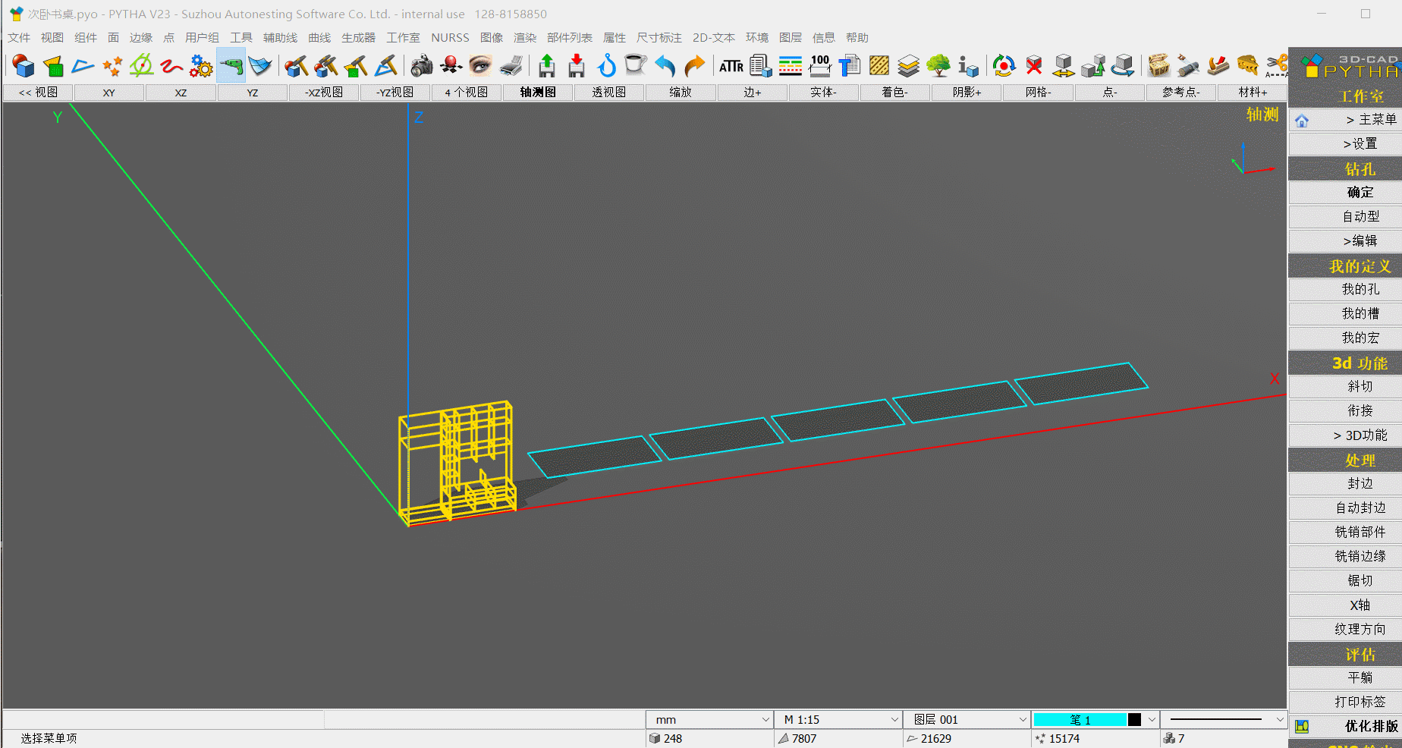Undo with the blue back arrow
The height and width of the screenshot is (748, 1402).
[x=665, y=66]
